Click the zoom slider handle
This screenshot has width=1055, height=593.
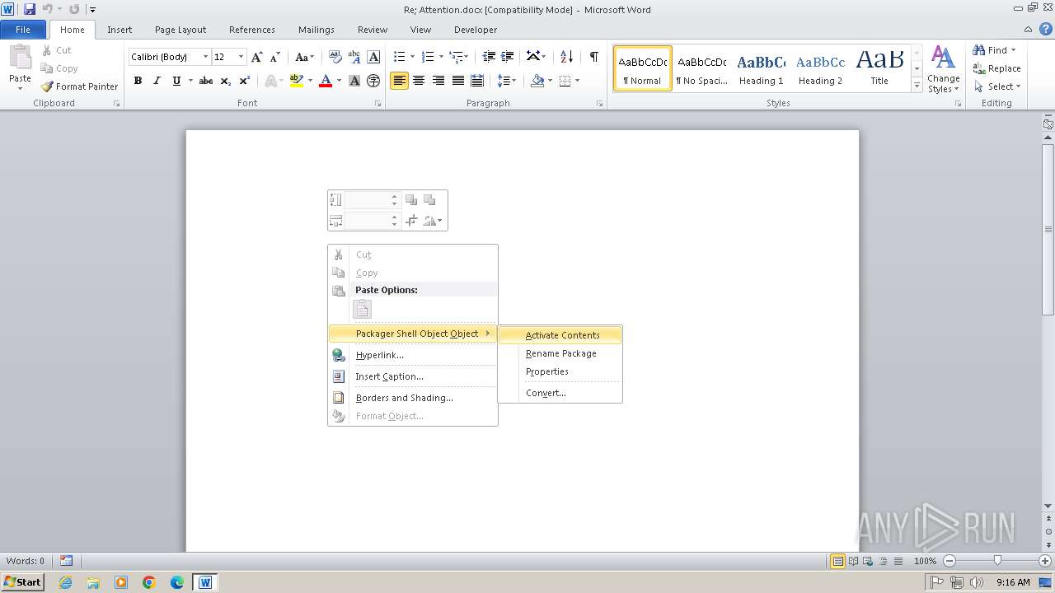[997, 561]
